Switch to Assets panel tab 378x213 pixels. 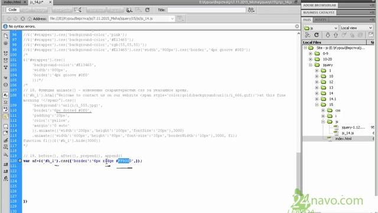coord(321,20)
